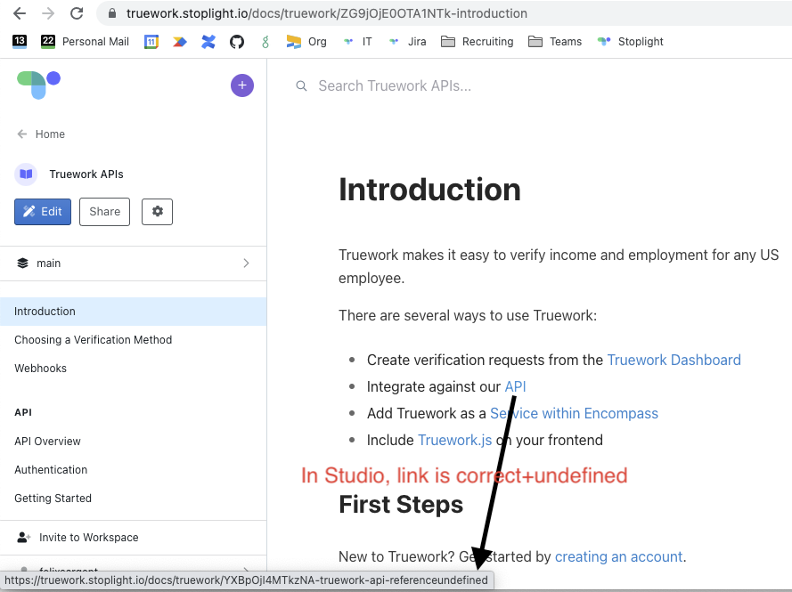Open the Jira bookmark dropdown

coord(407,41)
